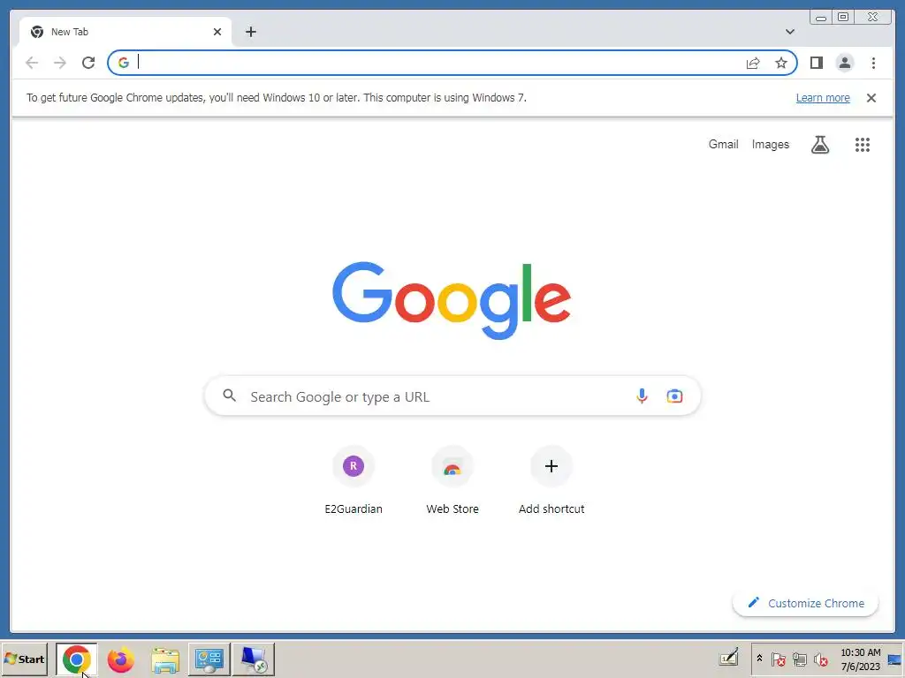Click the back navigation arrow
Image resolution: width=905 pixels, height=678 pixels.
pyautogui.click(x=32, y=63)
